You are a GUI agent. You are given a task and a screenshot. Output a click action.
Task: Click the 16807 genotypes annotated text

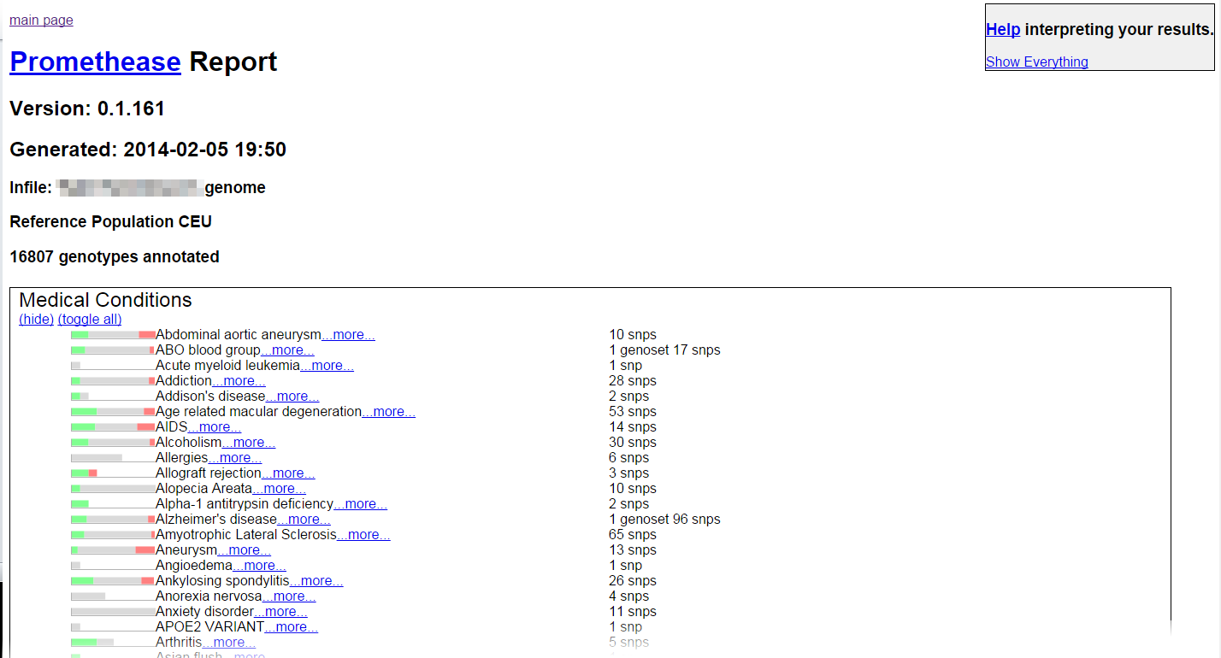[115, 256]
